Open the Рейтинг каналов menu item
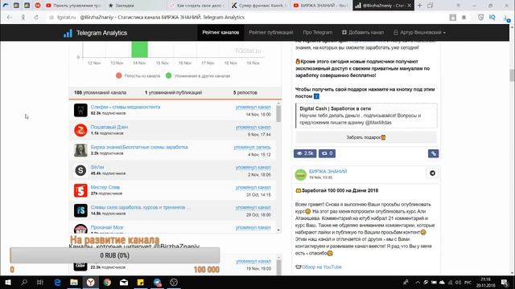This screenshot has width=515, height=289. 220,32
